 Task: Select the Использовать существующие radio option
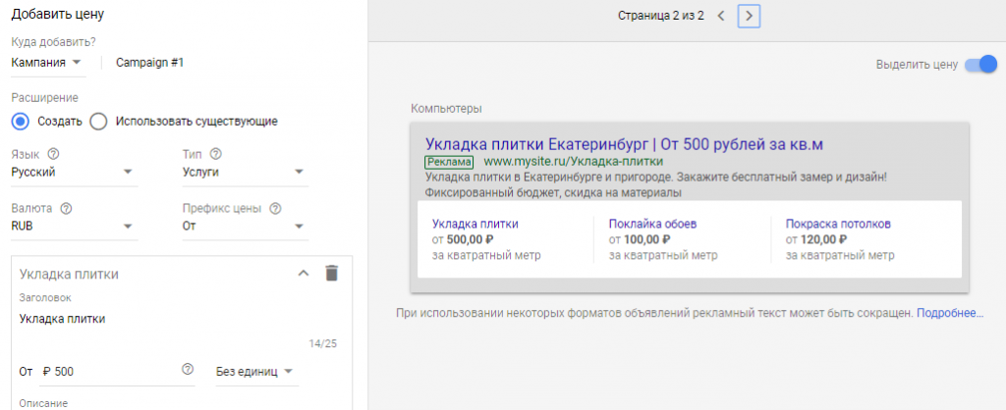coord(98,121)
